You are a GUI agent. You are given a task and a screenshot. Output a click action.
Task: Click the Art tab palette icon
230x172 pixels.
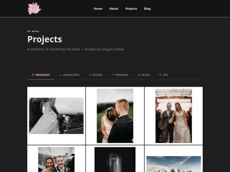tap(160, 75)
